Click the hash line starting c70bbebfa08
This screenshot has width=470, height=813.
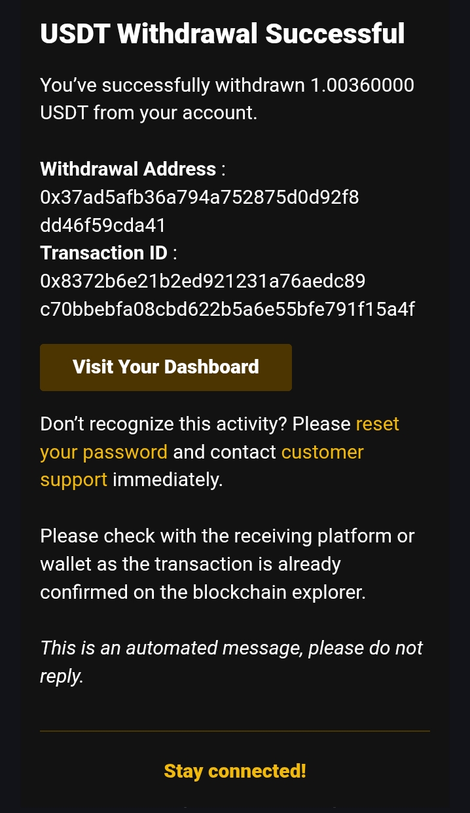click(227, 309)
